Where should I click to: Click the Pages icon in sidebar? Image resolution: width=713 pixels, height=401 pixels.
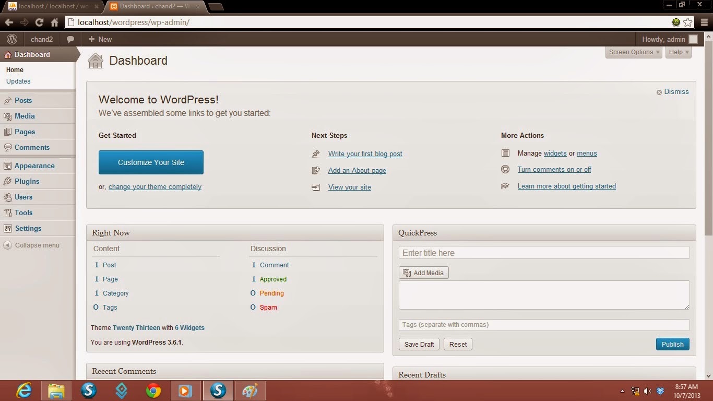pyautogui.click(x=7, y=132)
